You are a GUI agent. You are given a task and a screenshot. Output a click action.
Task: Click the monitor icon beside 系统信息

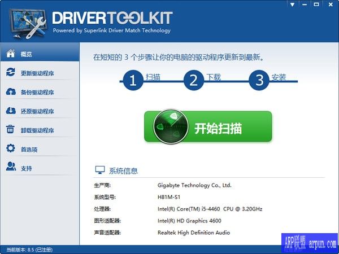click(100, 170)
